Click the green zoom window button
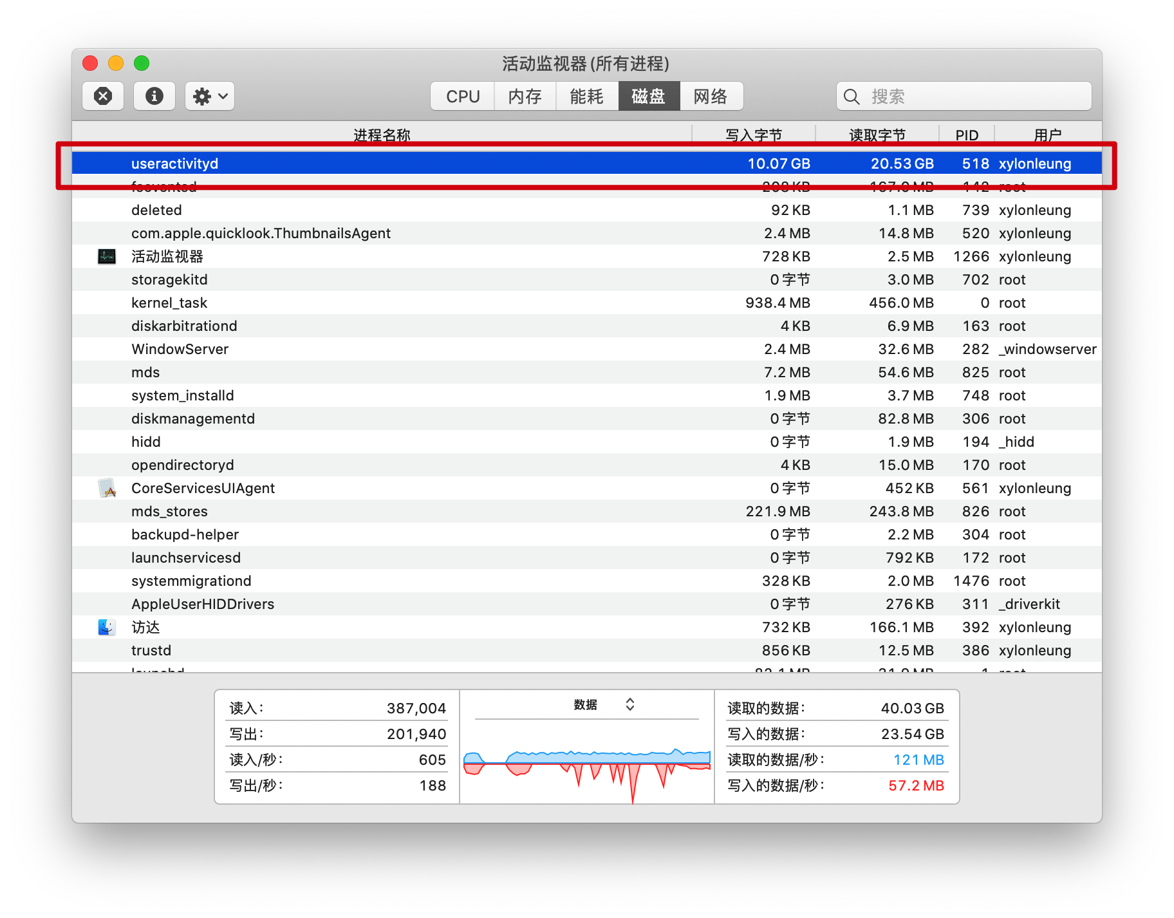Viewport: 1174px width, 918px height. [x=142, y=63]
